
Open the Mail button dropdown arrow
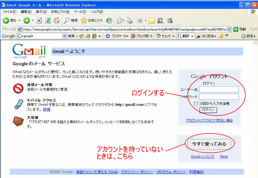[124, 21]
